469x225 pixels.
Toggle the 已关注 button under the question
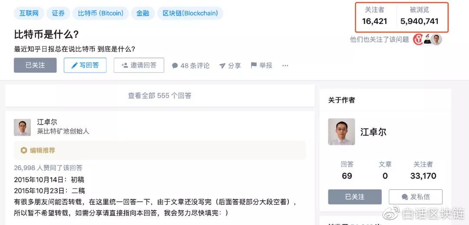click(x=35, y=65)
